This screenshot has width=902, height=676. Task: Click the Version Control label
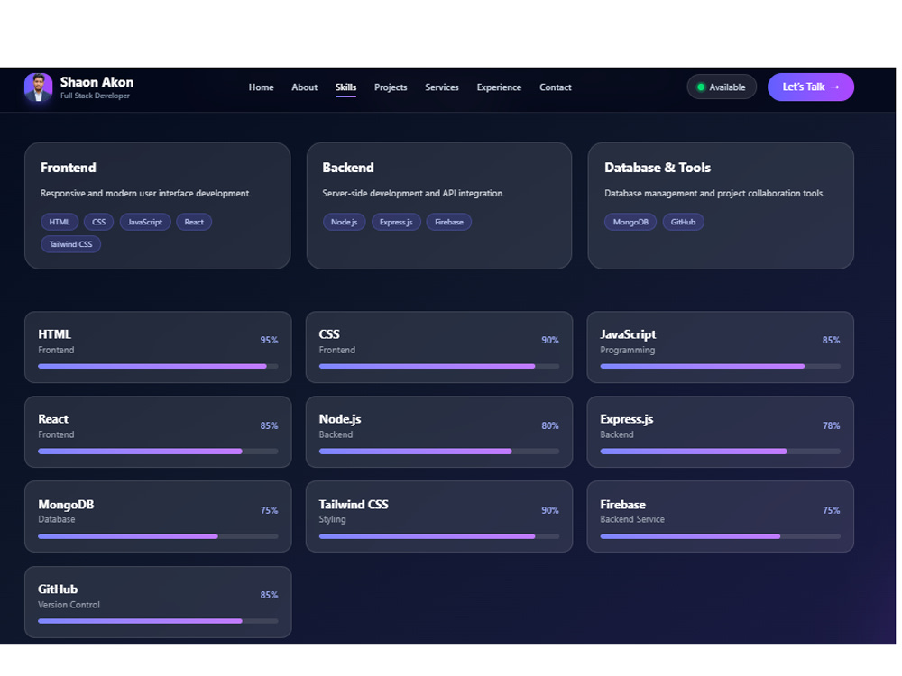[69, 605]
